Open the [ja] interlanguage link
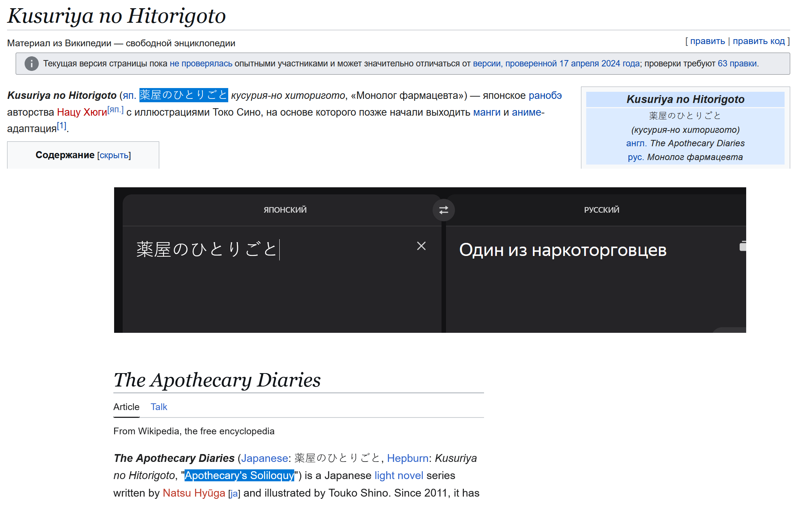 click(x=234, y=494)
